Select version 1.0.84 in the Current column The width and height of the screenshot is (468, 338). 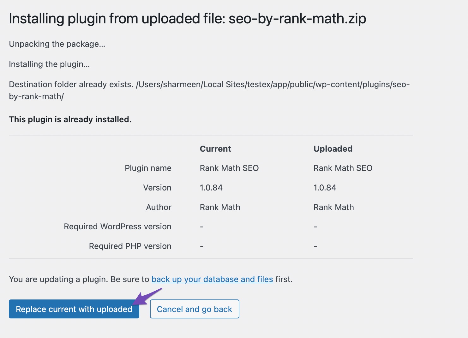[x=211, y=188]
